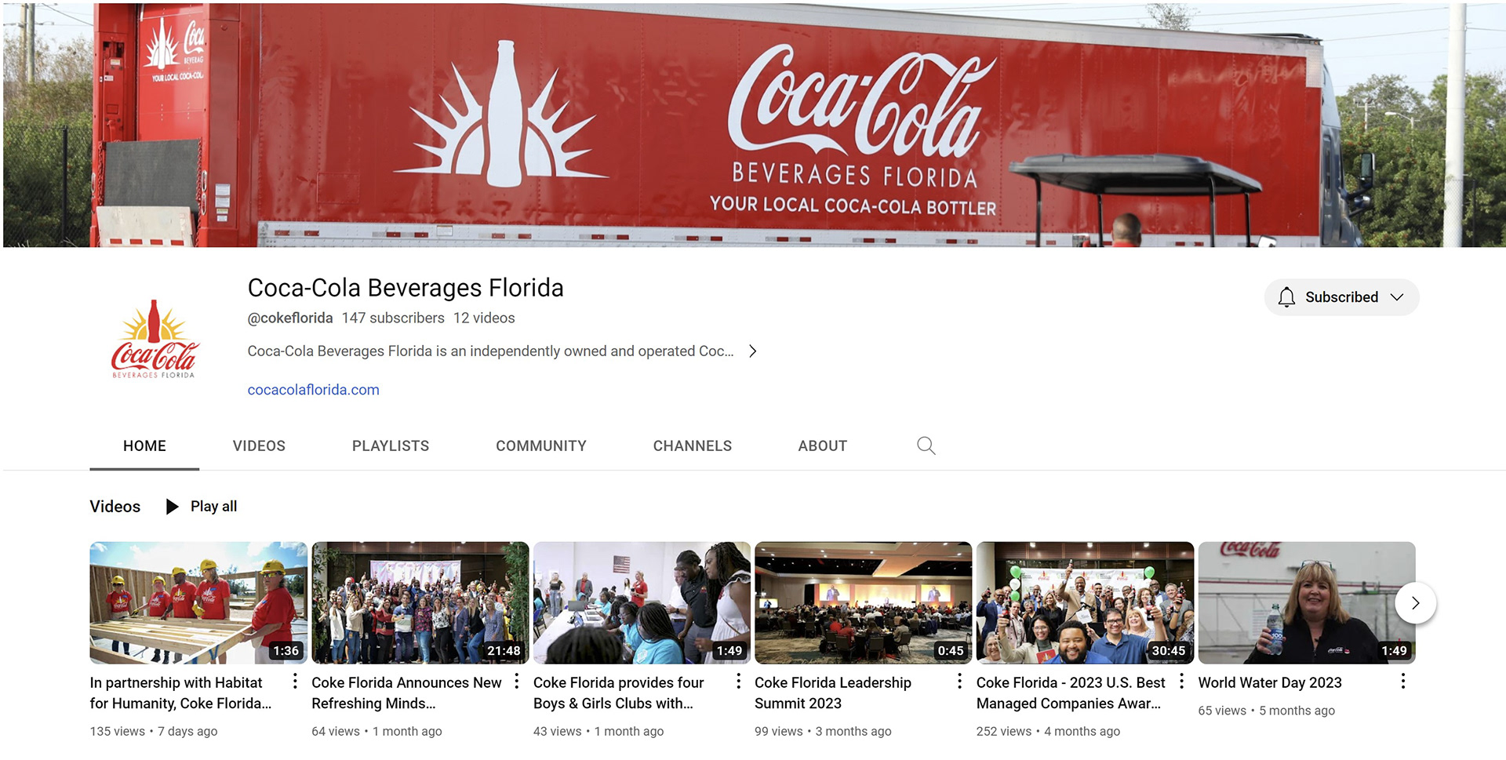Click '65 views • 5 months ago' text

pos(1266,711)
